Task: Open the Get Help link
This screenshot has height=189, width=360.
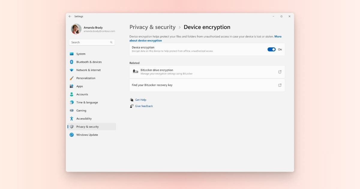Action: (x=141, y=100)
